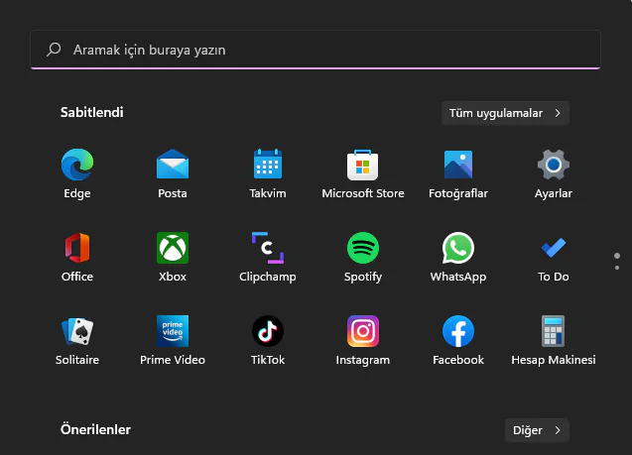Open 'Tüm uygulamalar' all apps list

pos(505,113)
